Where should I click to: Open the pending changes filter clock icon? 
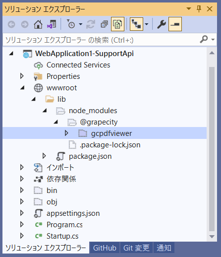click(x=71, y=24)
